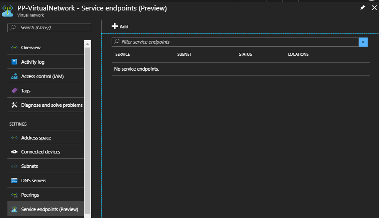The image size is (379, 218).
Task: Click the sidebar scrollbar up arrow
Action: pos(87,44)
